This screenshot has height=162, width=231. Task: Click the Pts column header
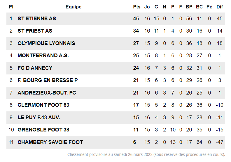pos(136,7)
